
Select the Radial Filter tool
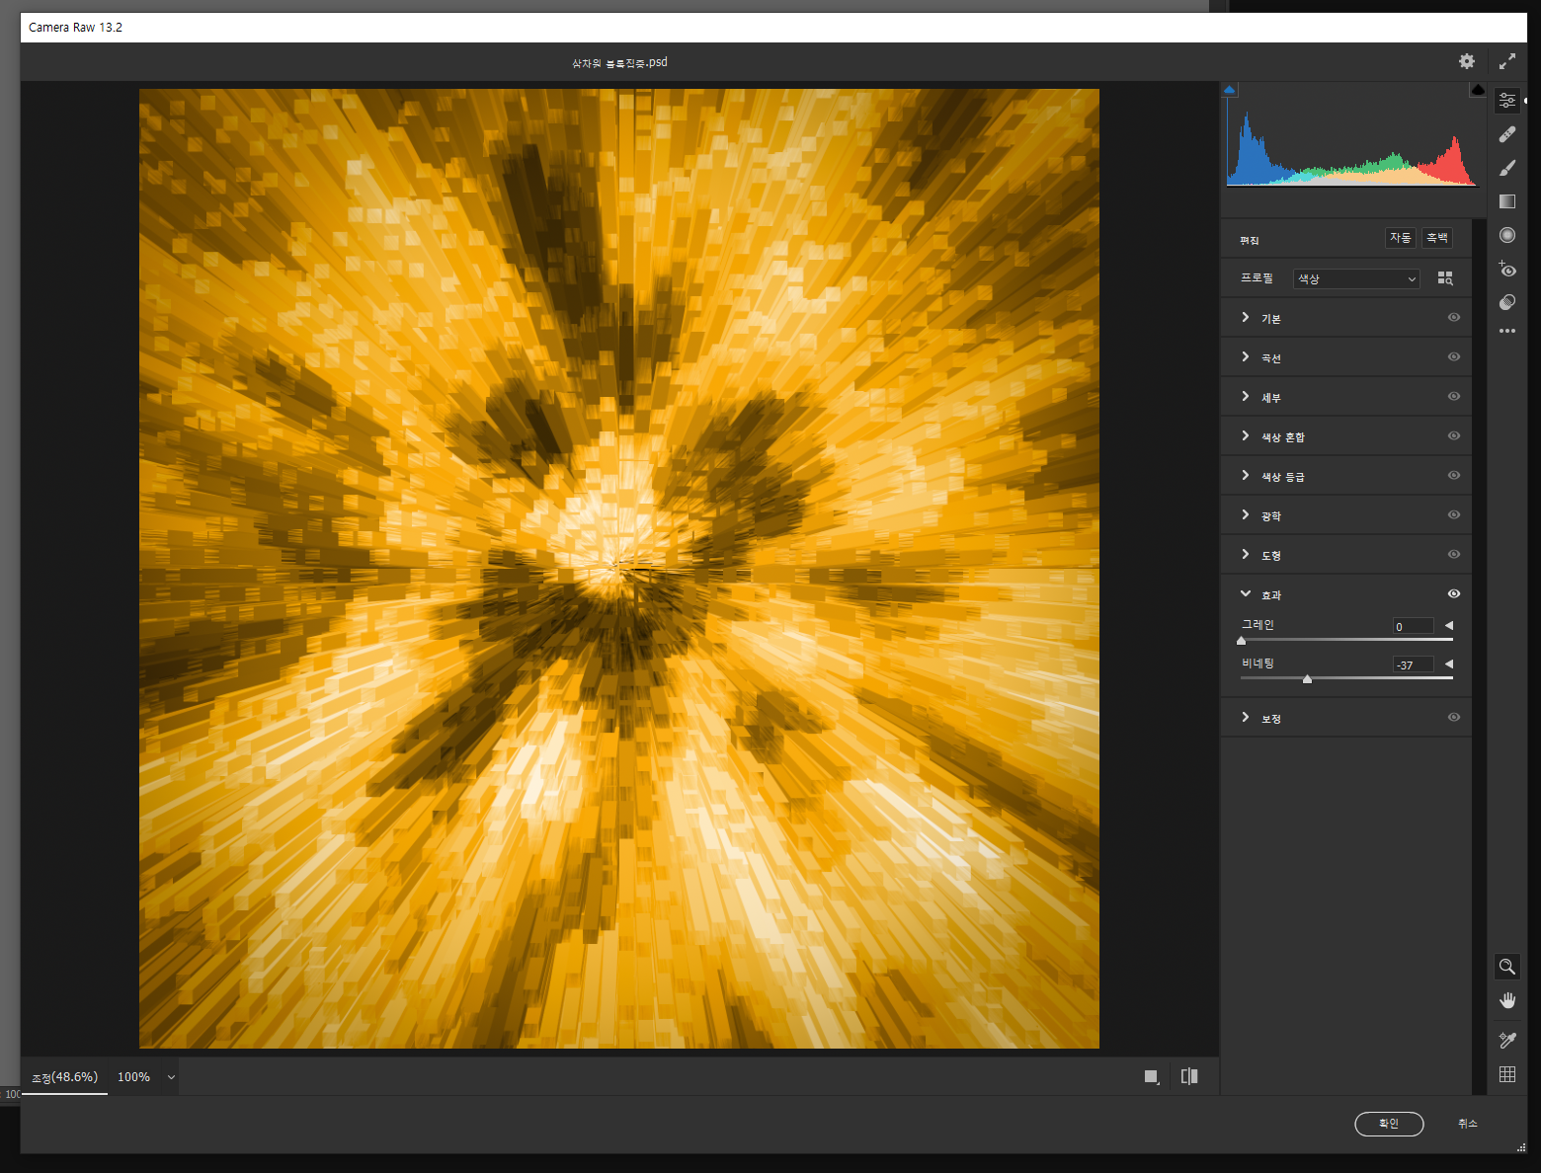pyautogui.click(x=1507, y=235)
